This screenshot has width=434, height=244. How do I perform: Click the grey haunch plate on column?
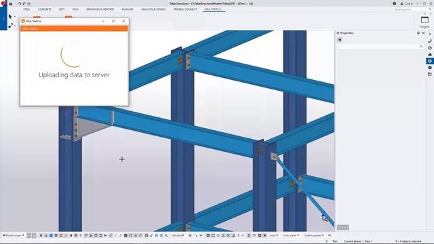point(92,127)
